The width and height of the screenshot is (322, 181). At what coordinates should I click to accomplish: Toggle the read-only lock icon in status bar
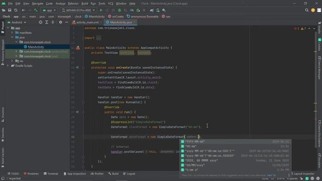(x=301, y=178)
